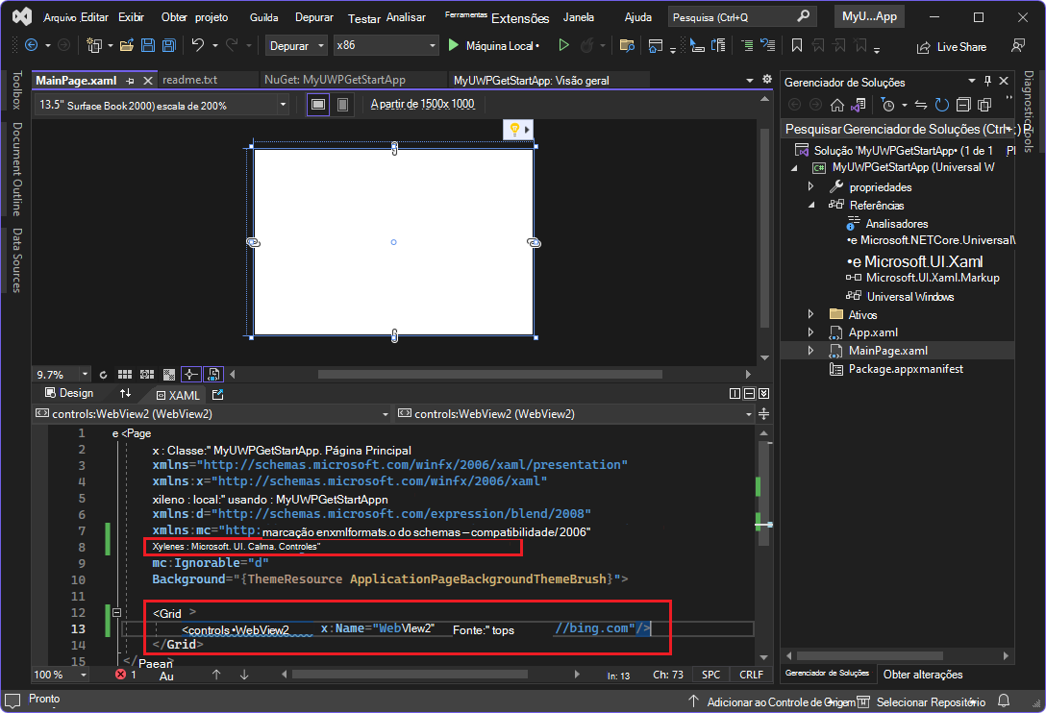The image size is (1046, 713).
Task: Switch to the readme.txt tab
Action: coord(190,80)
